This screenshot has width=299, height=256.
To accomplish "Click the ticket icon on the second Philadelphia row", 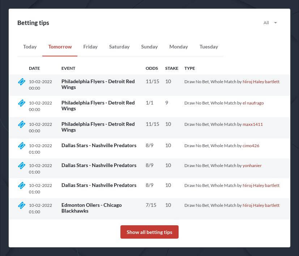I will [21, 103].
